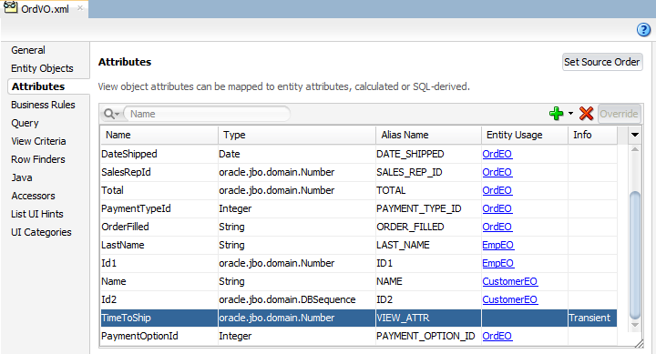Select the PaymentTypeId attribute name
Screen dimensions: 656x354
(136, 208)
